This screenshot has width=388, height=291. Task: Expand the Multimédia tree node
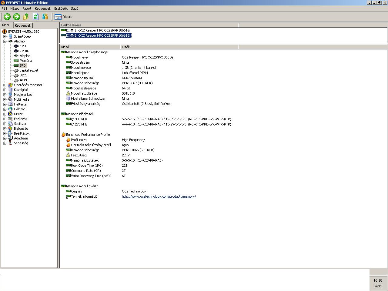pos(5,99)
